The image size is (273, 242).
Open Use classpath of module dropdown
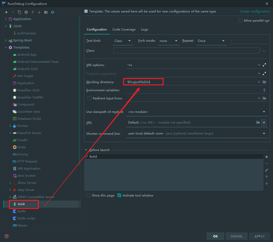[197, 112]
